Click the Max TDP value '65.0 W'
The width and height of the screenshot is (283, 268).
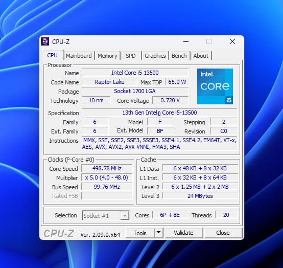click(x=177, y=82)
